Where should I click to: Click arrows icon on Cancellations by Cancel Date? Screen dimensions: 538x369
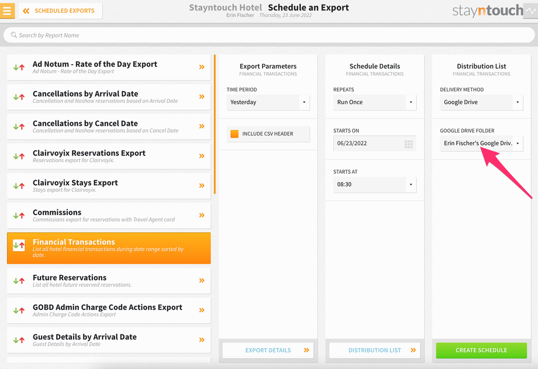pos(19,127)
